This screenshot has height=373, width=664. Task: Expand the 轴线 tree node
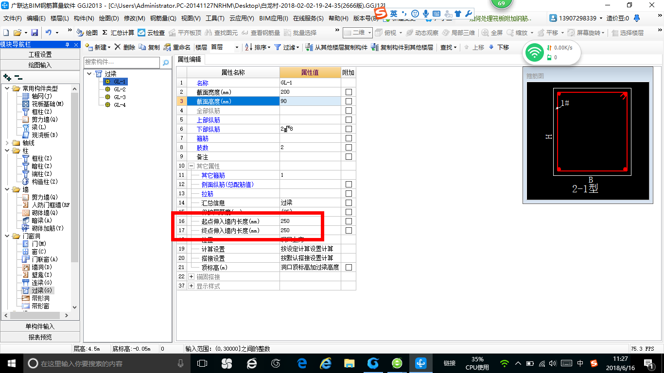7,143
